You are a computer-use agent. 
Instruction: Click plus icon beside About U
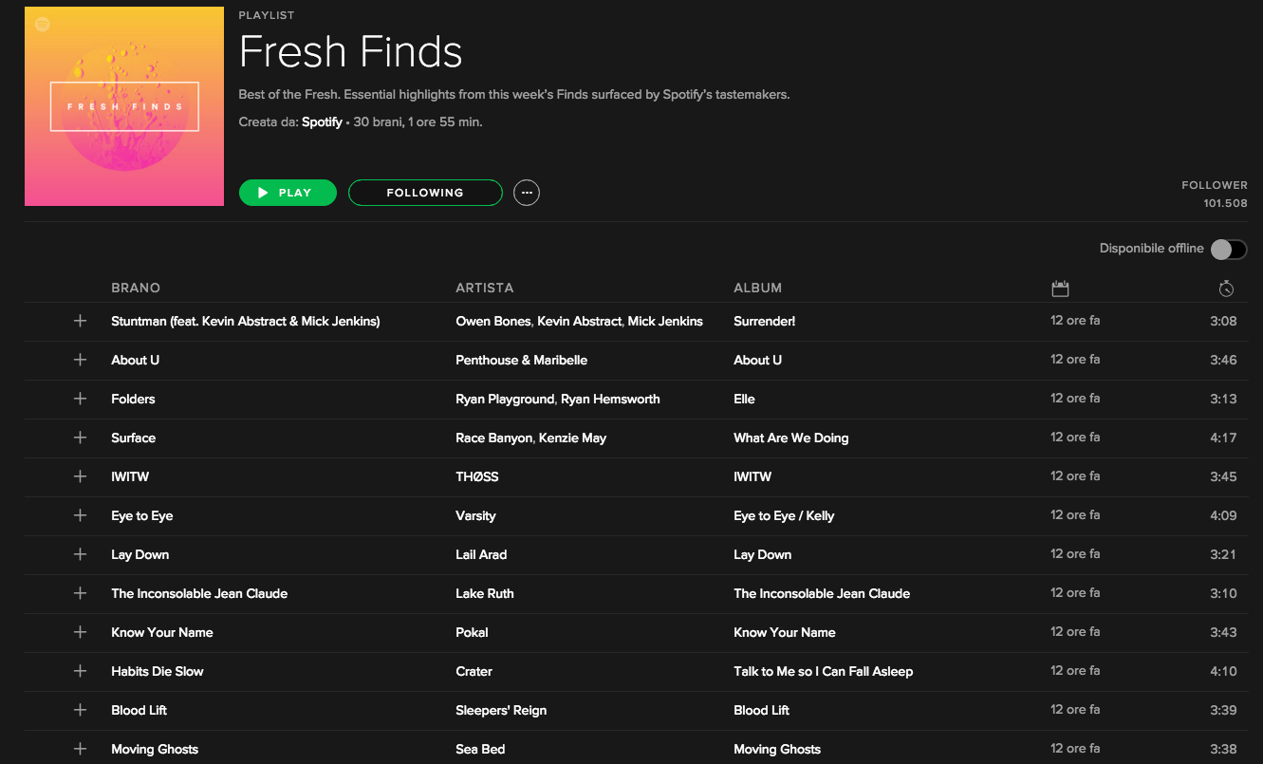tap(80, 360)
